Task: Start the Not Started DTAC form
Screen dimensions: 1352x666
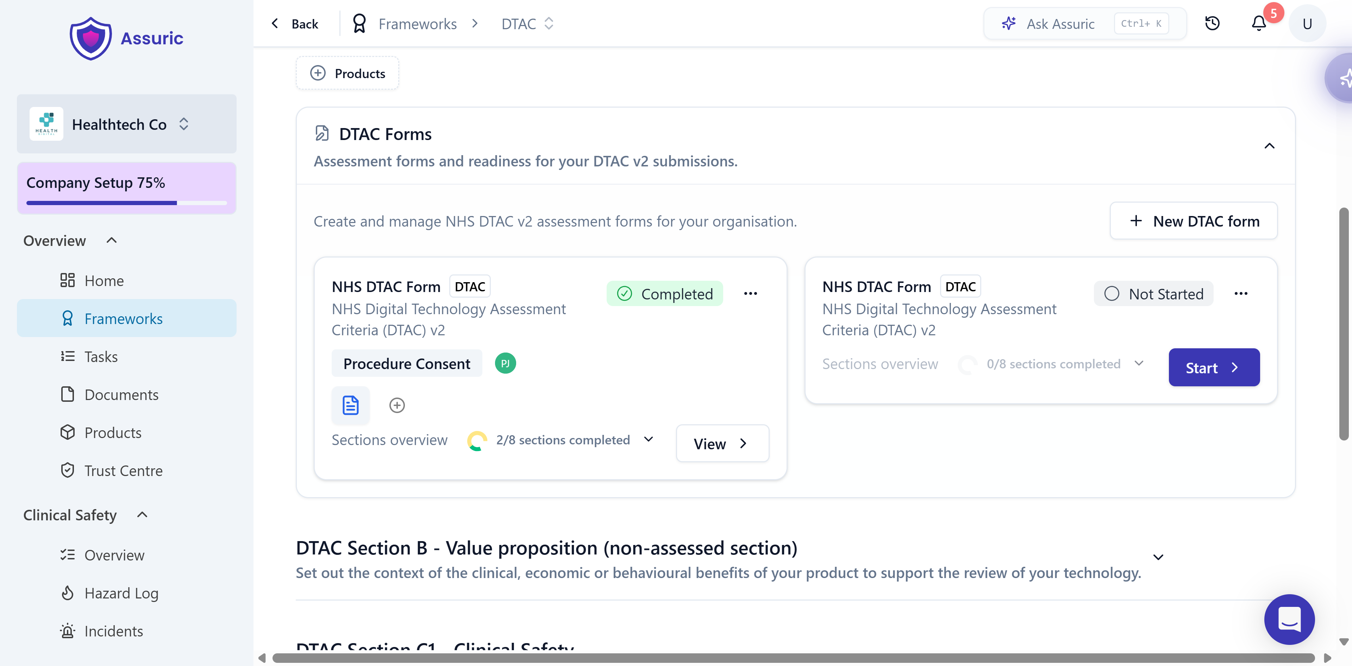Action: (1214, 368)
